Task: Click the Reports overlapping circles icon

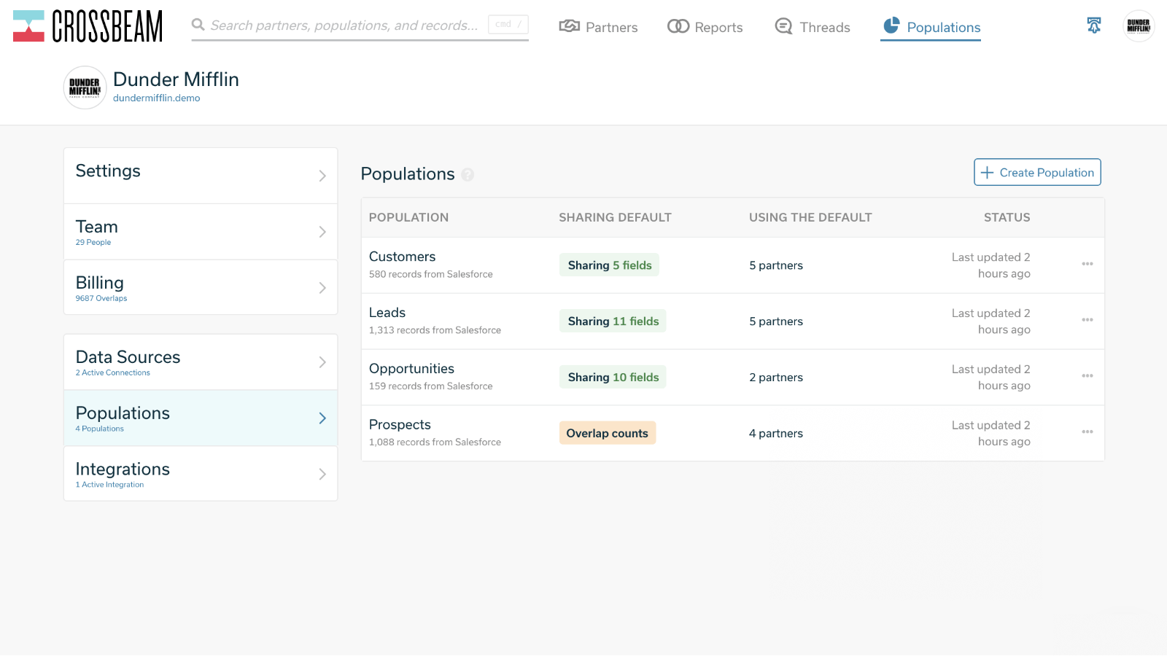Action: pyautogui.click(x=678, y=26)
